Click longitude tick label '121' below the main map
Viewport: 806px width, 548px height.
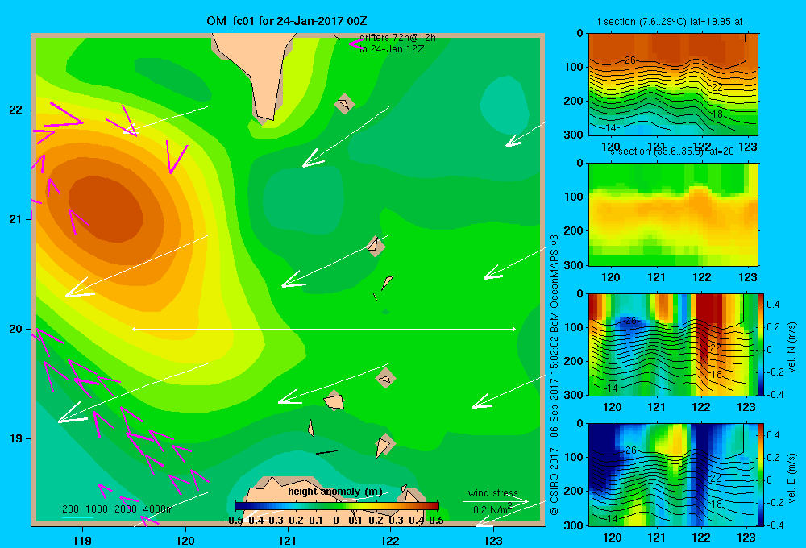(288, 541)
